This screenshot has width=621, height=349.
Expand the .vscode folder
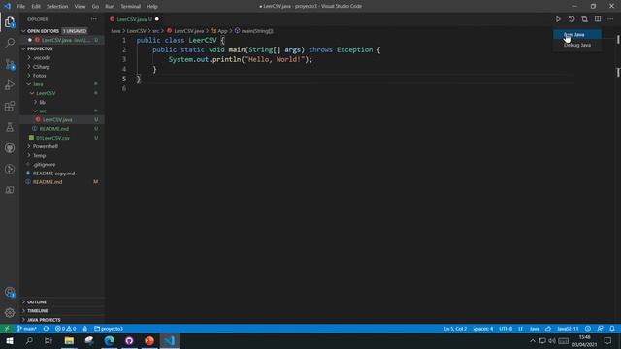pos(42,58)
